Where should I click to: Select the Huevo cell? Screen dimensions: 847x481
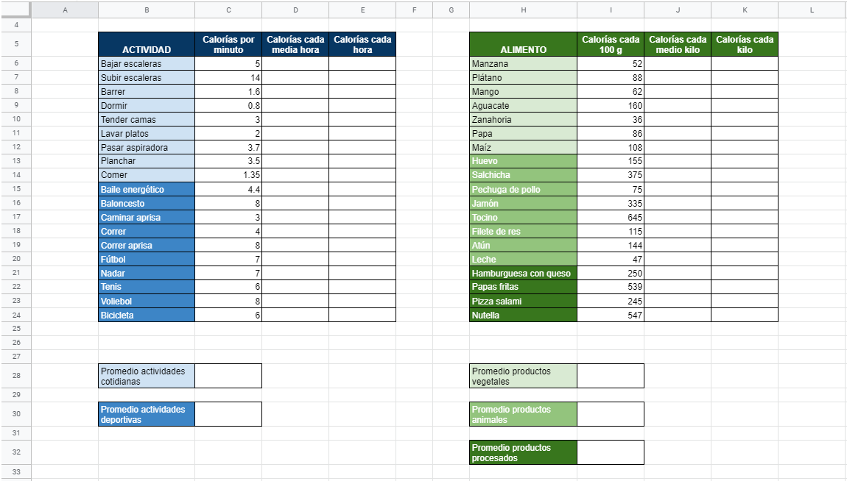524,161
